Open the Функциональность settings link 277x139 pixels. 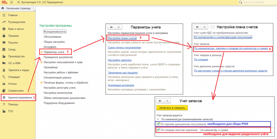[x=55, y=32]
